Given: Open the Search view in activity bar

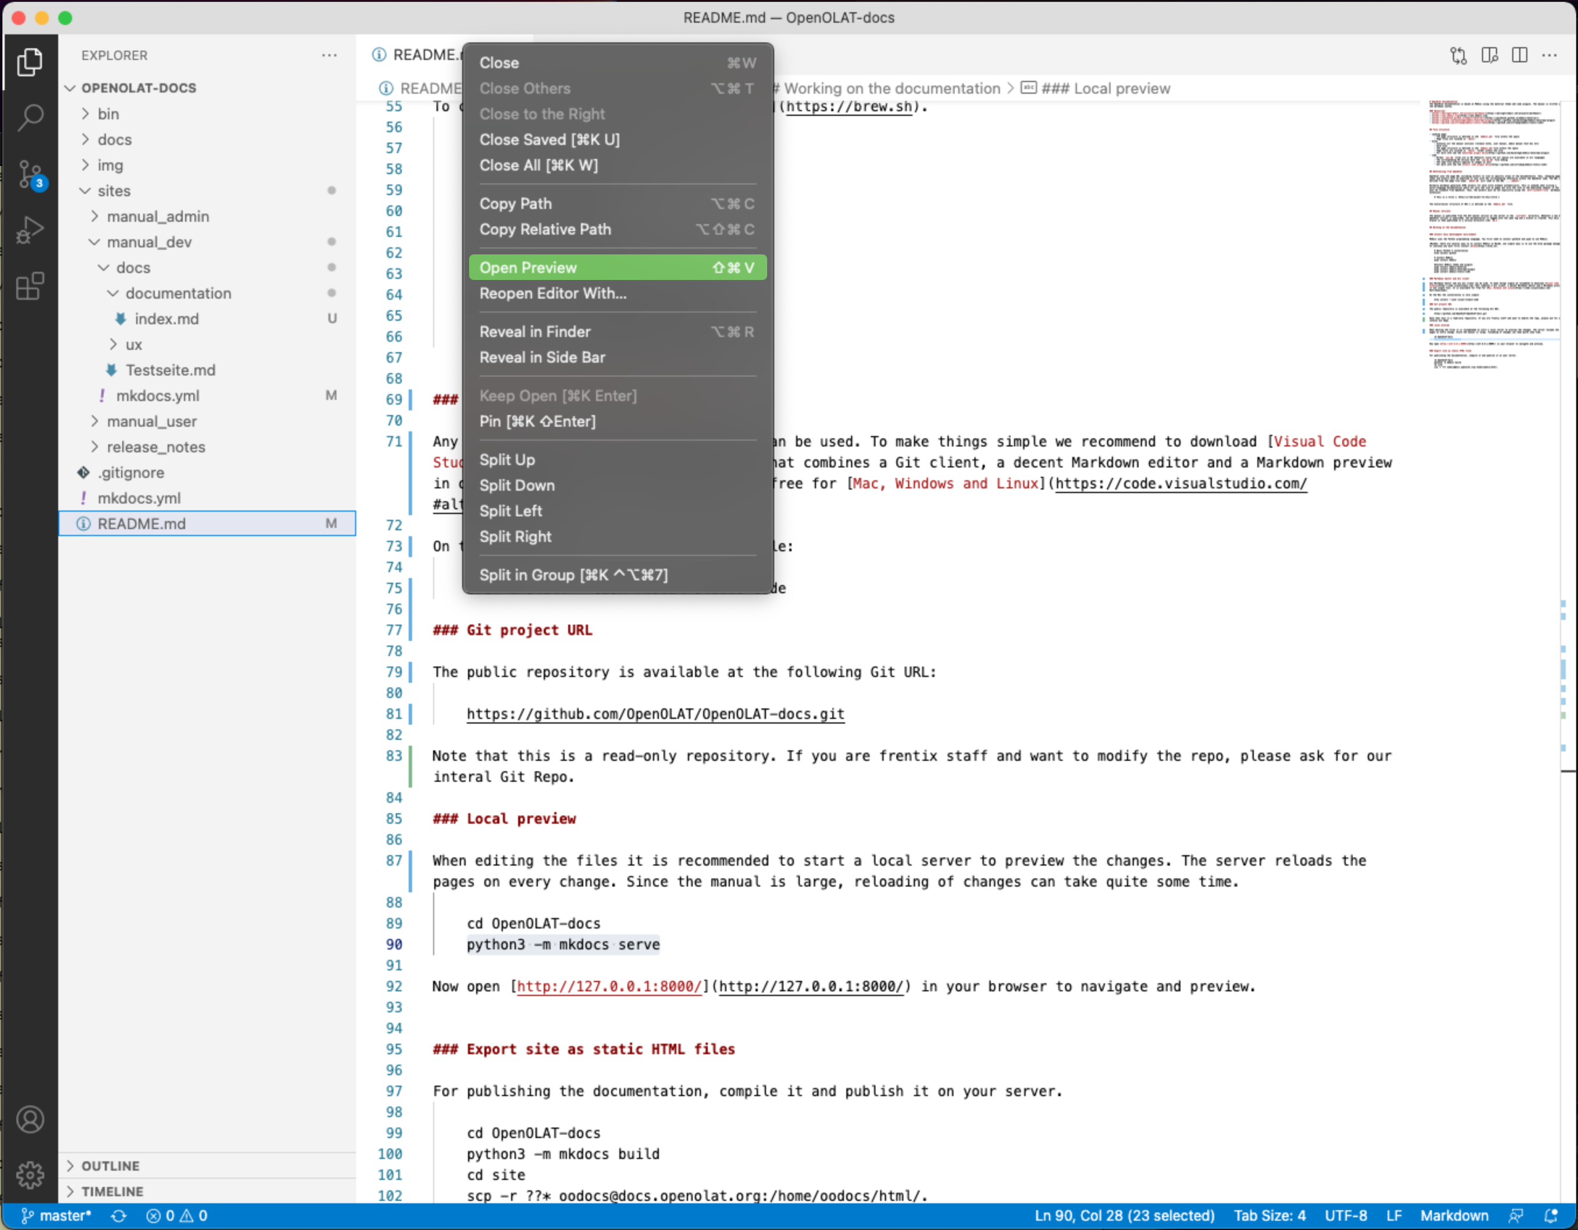Looking at the screenshot, I should click(x=30, y=117).
